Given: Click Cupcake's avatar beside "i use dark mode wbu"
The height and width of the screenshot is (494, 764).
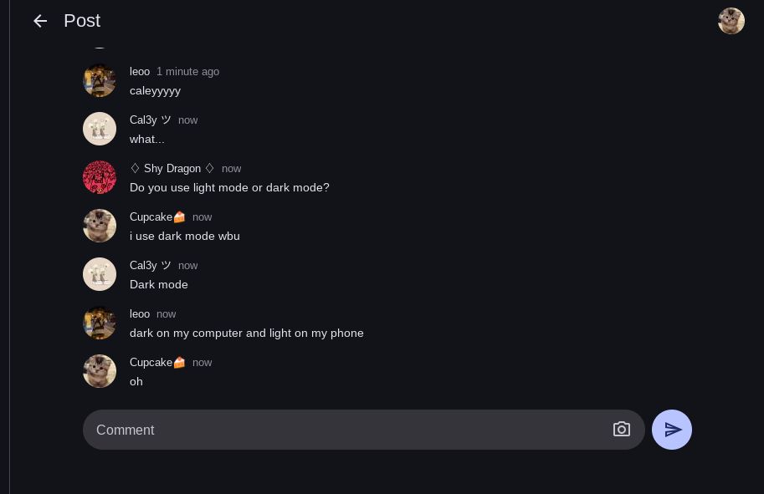Looking at the screenshot, I should [100, 226].
